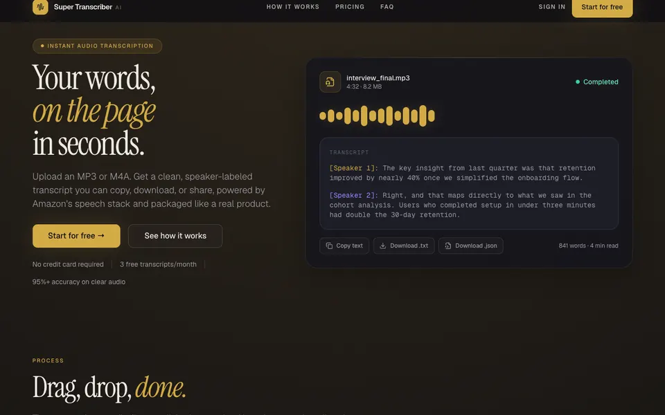Click the 'on the page' headline text

click(x=94, y=112)
